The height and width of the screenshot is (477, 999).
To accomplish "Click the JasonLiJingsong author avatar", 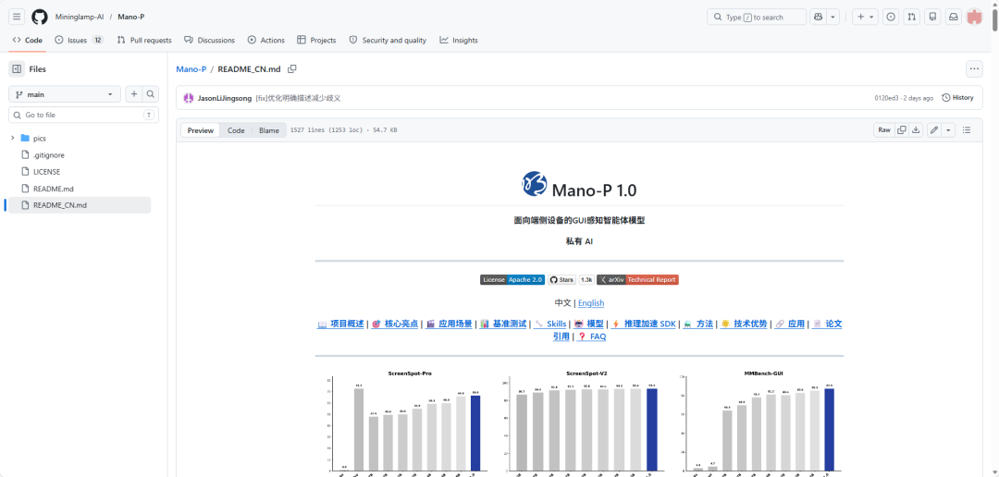I will tap(188, 98).
